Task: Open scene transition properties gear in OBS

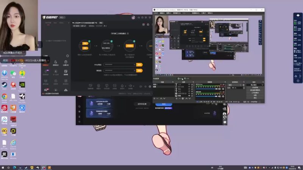Action: click(244, 85)
